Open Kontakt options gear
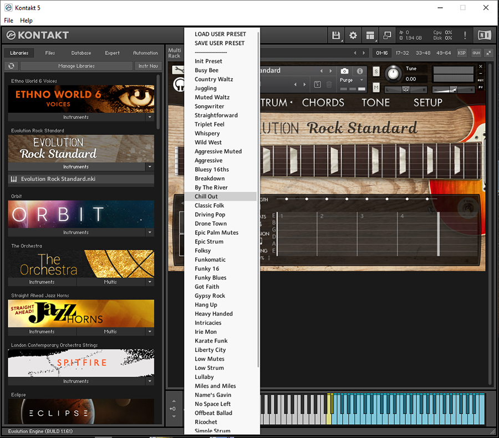Screen dimensions: 499x438 click(x=353, y=35)
